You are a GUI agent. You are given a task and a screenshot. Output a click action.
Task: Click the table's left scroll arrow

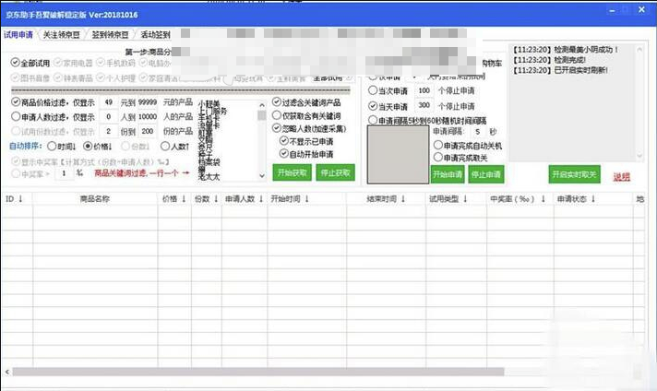7,372
